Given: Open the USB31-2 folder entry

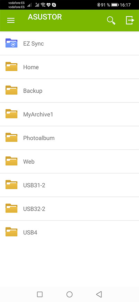Looking at the screenshot, I should click(x=69, y=185).
